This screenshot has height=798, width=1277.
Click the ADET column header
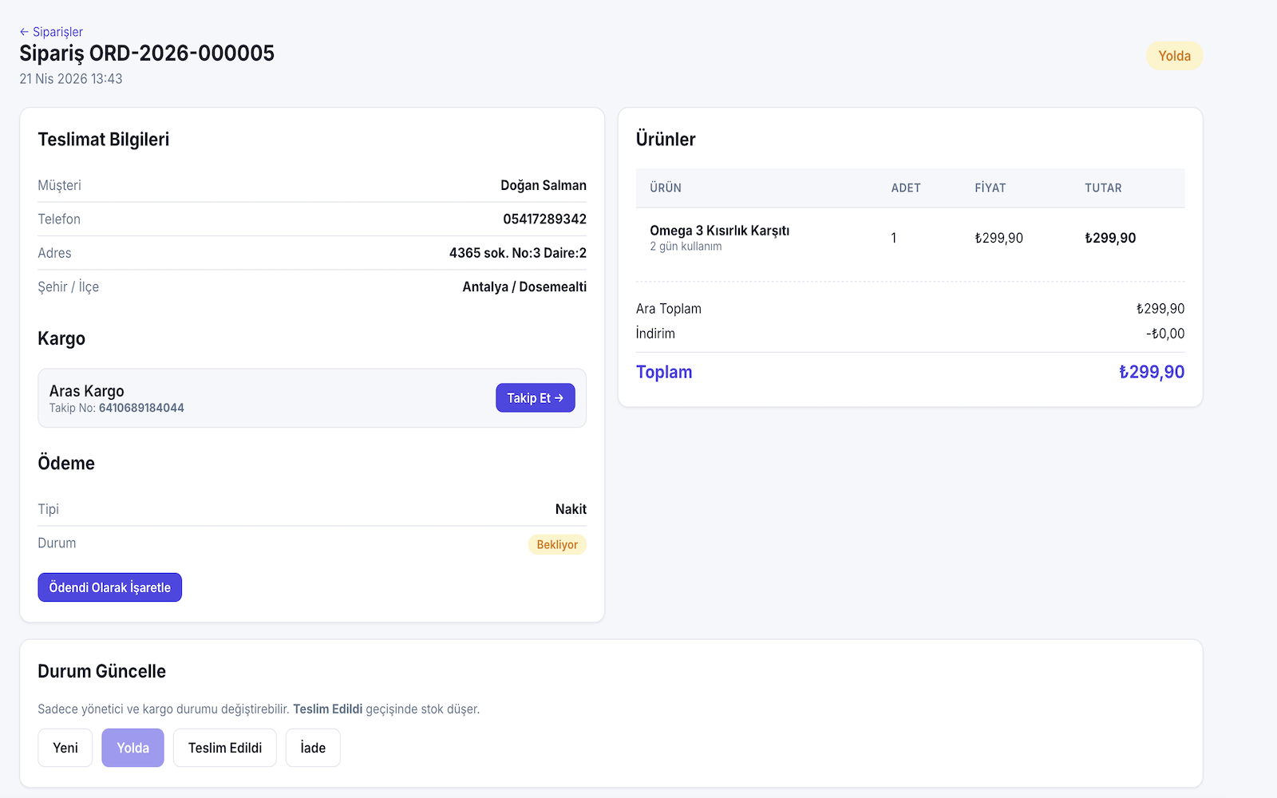click(x=906, y=188)
